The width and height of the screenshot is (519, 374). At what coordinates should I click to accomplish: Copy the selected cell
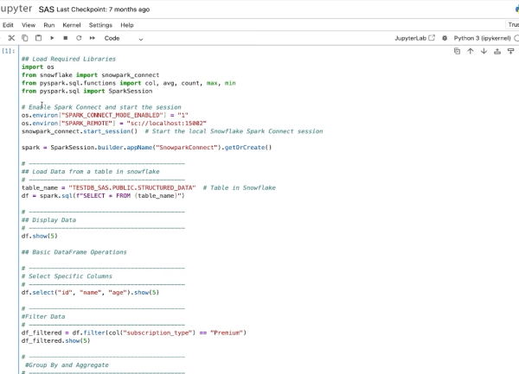pos(25,38)
